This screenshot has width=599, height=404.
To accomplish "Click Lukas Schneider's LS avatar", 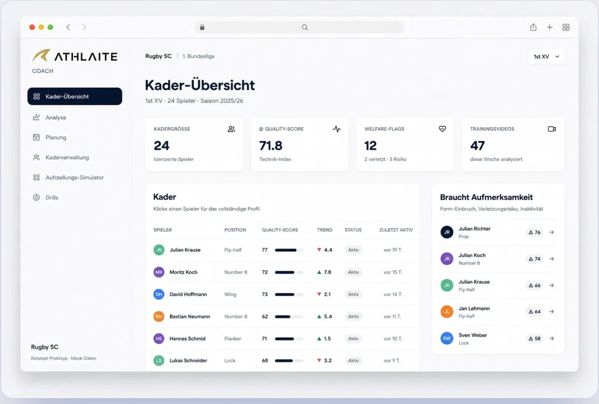I will click(x=159, y=360).
